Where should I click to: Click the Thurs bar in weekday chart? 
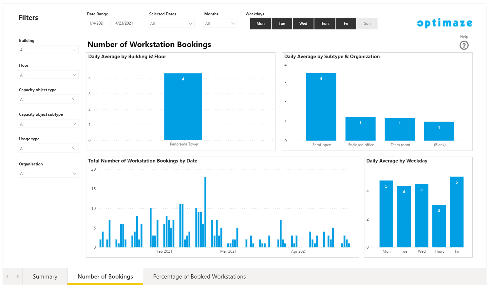(x=439, y=226)
